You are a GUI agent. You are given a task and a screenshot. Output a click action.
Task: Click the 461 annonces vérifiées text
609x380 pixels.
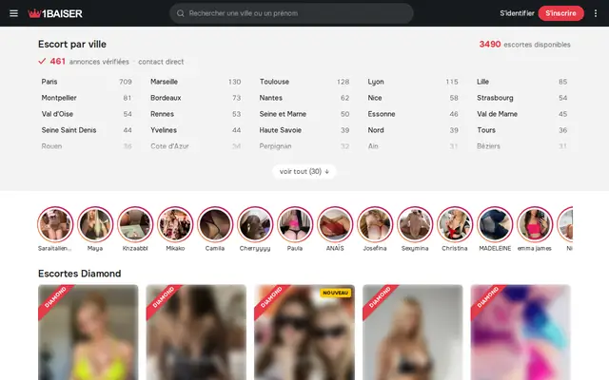[89, 62]
